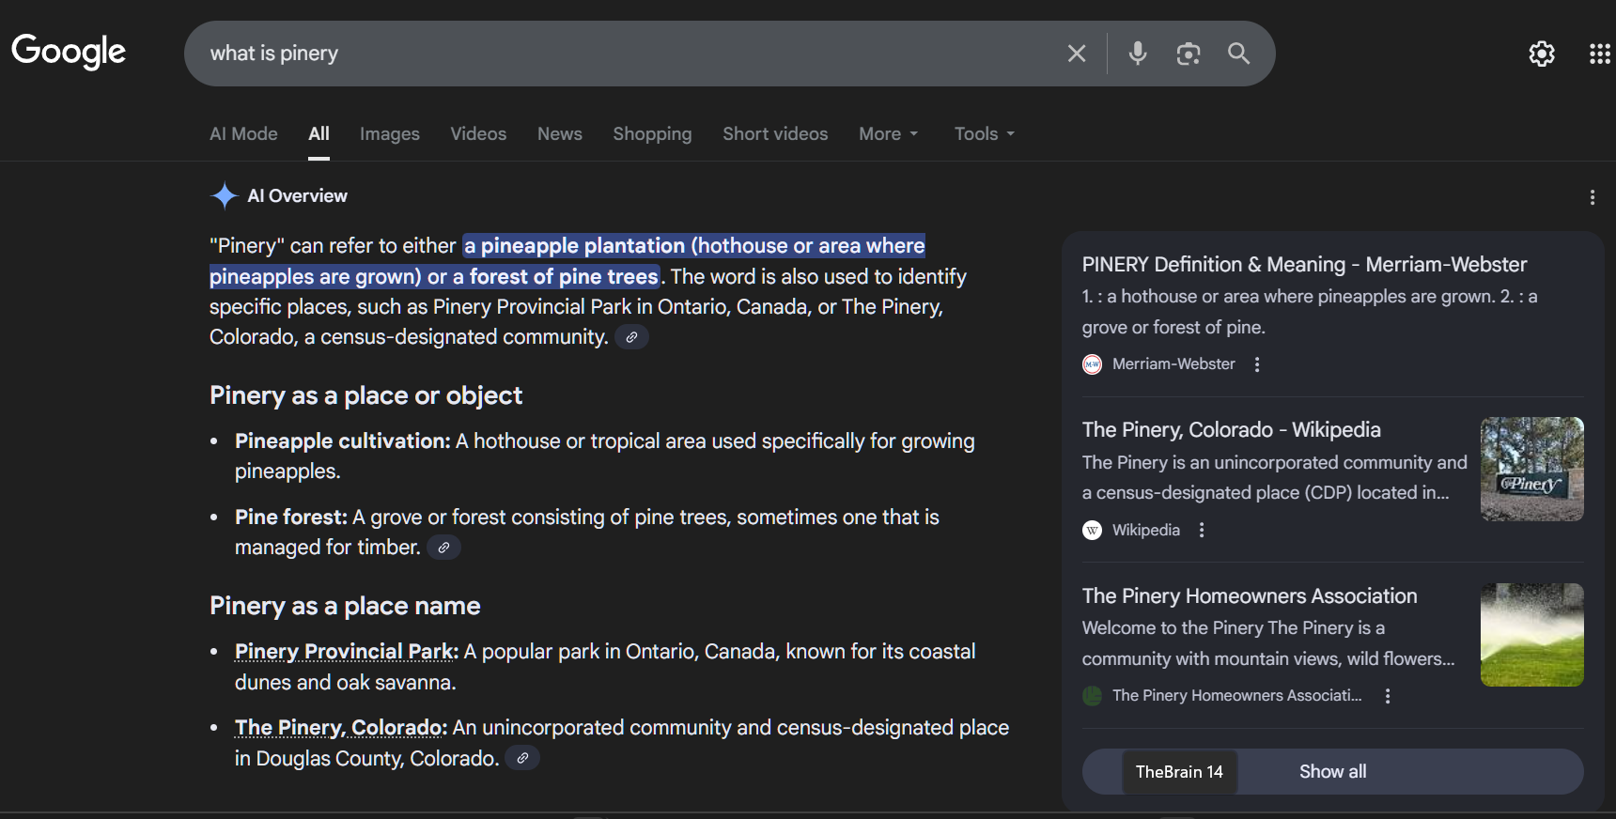Image resolution: width=1616 pixels, height=819 pixels.
Task: Start voice search with the microphone icon
Action: coord(1137,54)
